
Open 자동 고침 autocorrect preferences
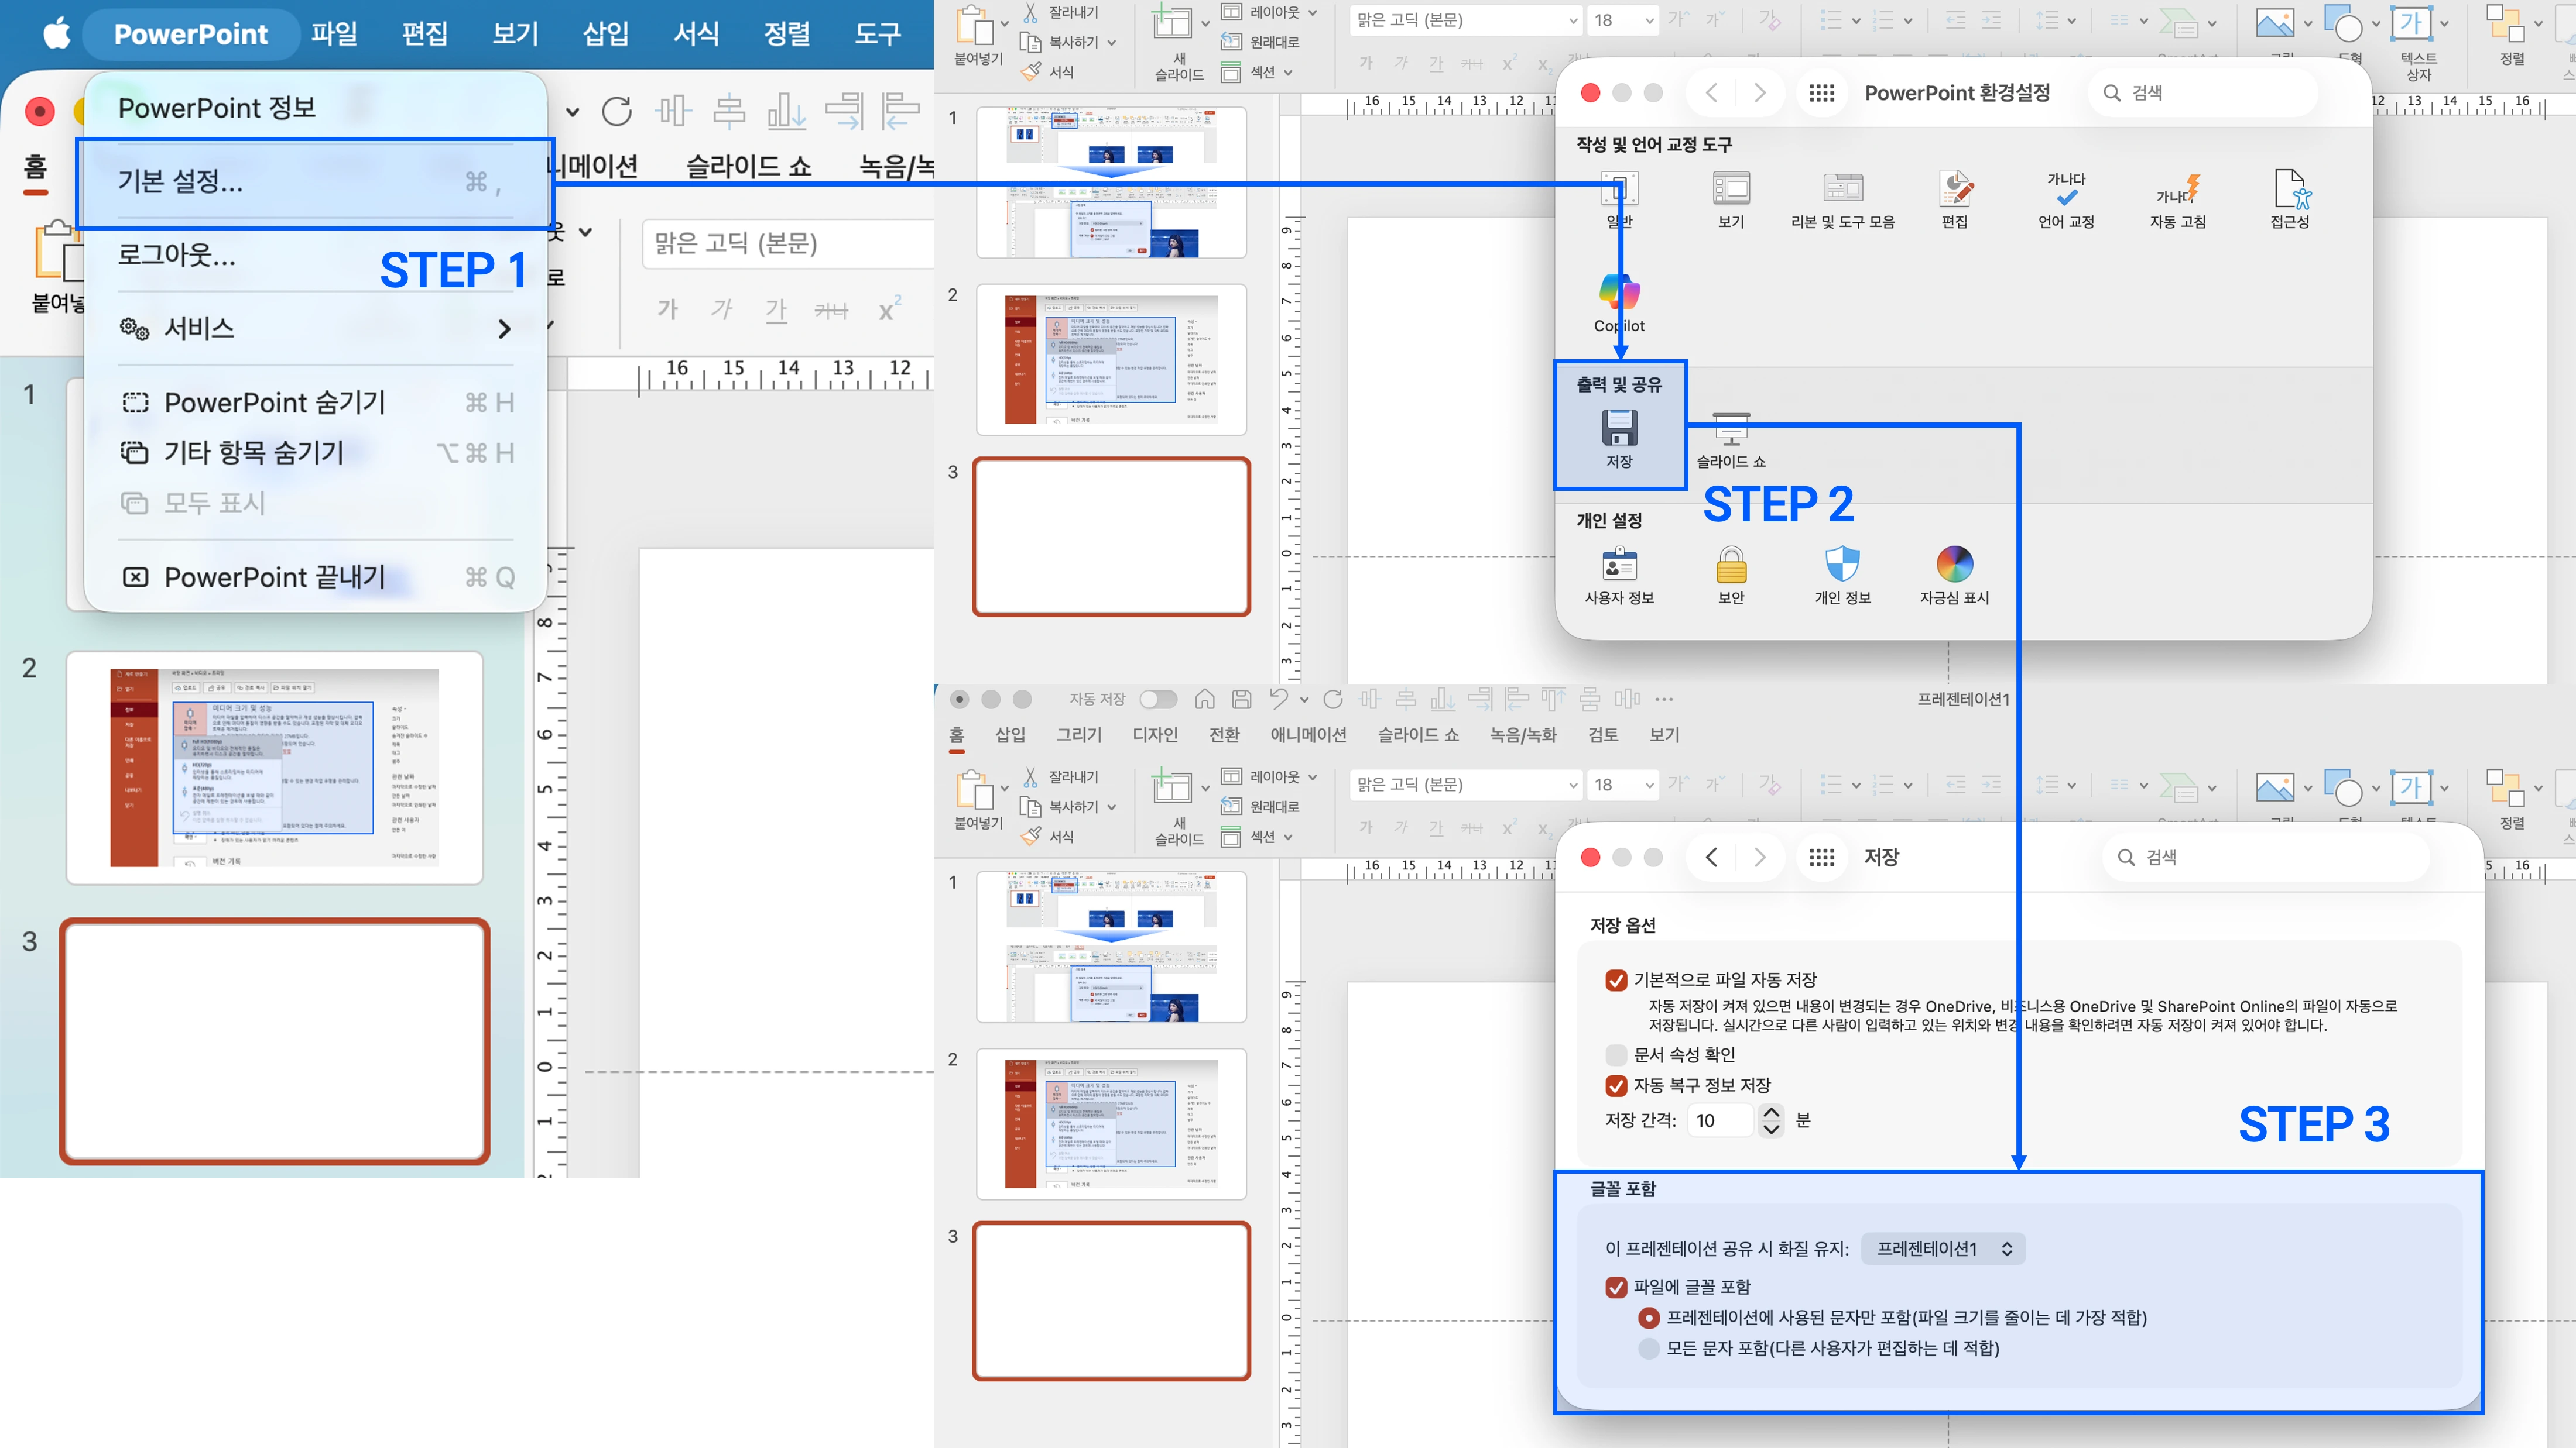2178,188
